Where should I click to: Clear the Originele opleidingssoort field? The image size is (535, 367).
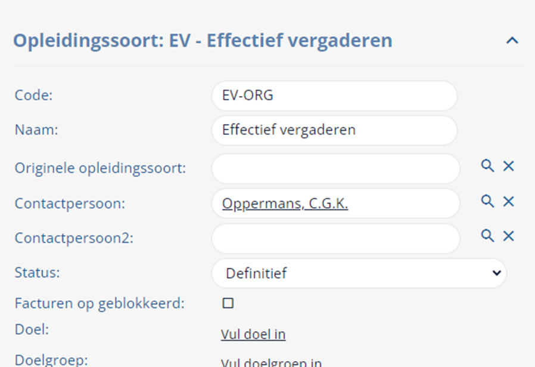(x=508, y=166)
